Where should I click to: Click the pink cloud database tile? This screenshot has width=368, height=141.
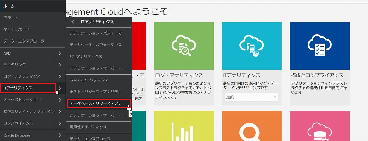point(320,126)
